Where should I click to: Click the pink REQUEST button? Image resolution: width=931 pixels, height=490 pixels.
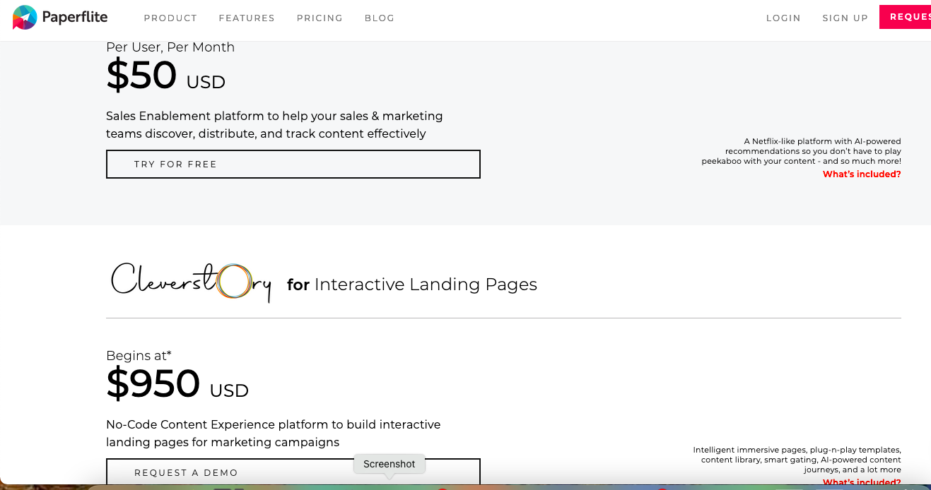coord(906,17)
